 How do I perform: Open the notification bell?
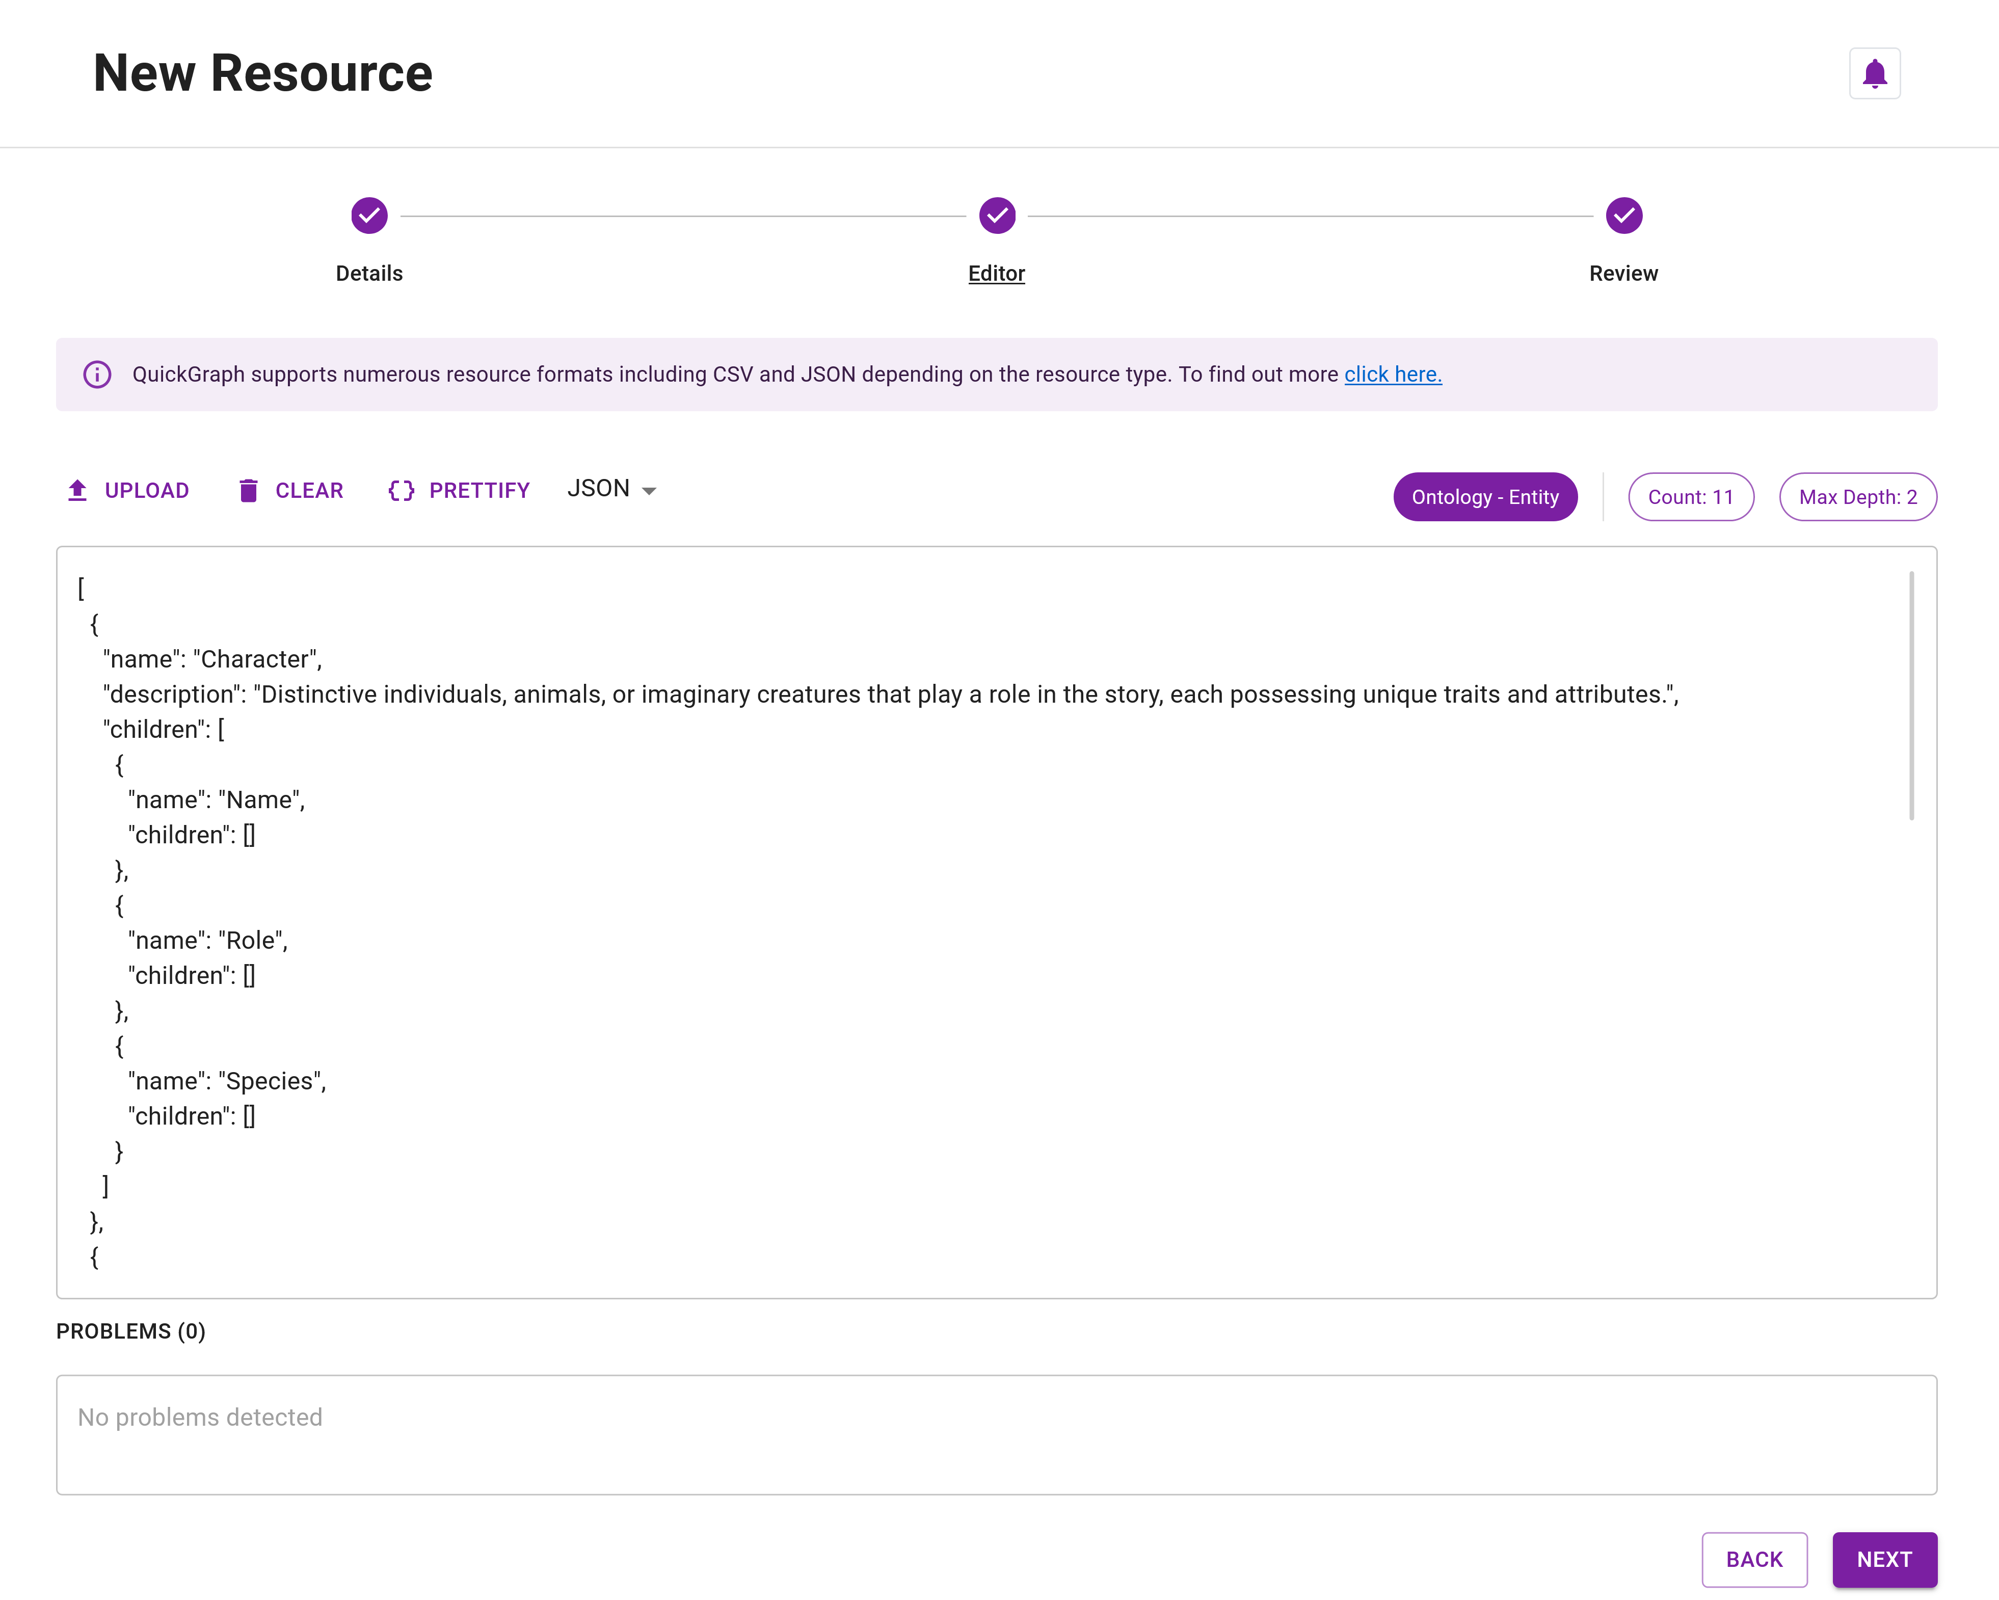[x=1875, y=72]
